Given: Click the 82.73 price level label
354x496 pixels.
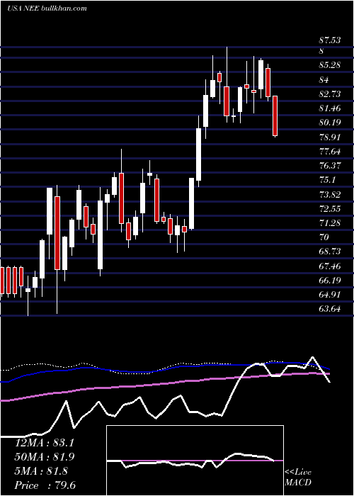Looking at the screenshot, I should pos(331,94).
